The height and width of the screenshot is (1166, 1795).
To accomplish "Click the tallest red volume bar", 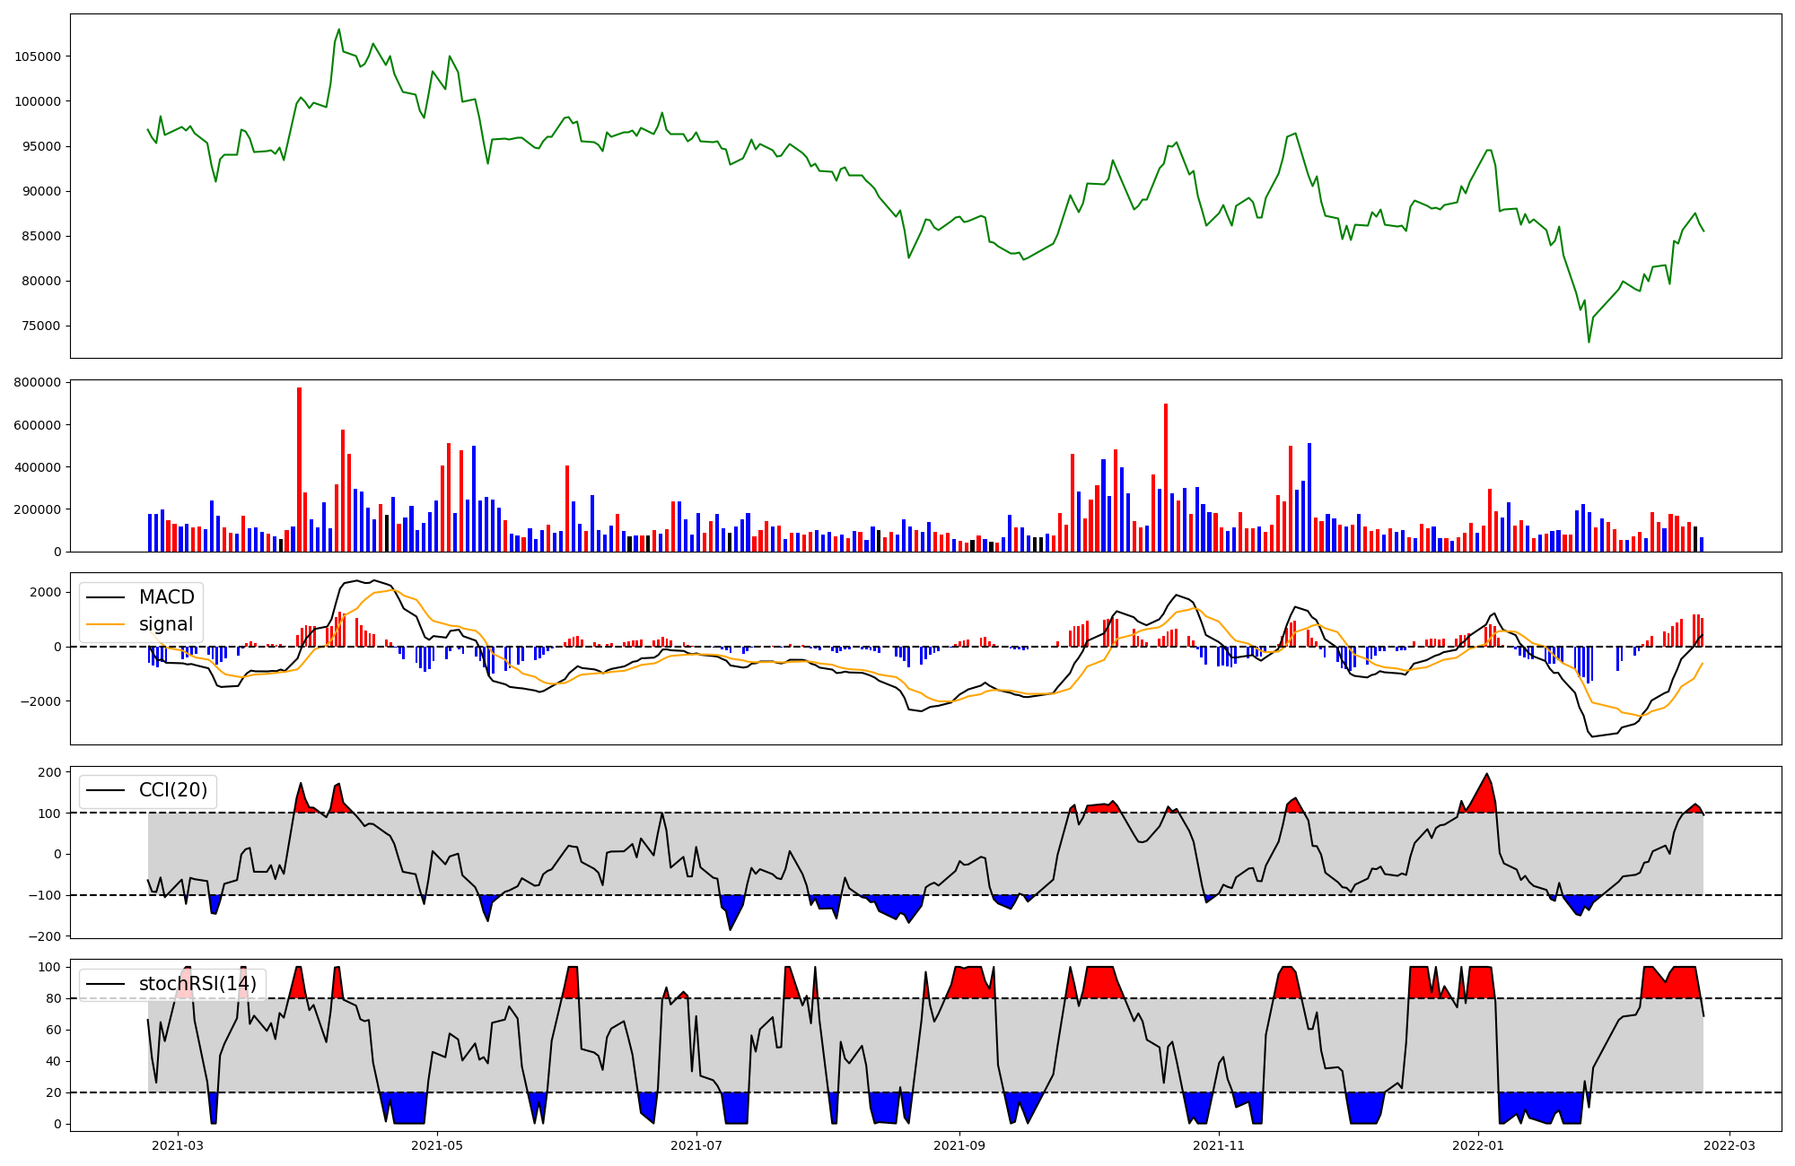I will coord(300,466).
